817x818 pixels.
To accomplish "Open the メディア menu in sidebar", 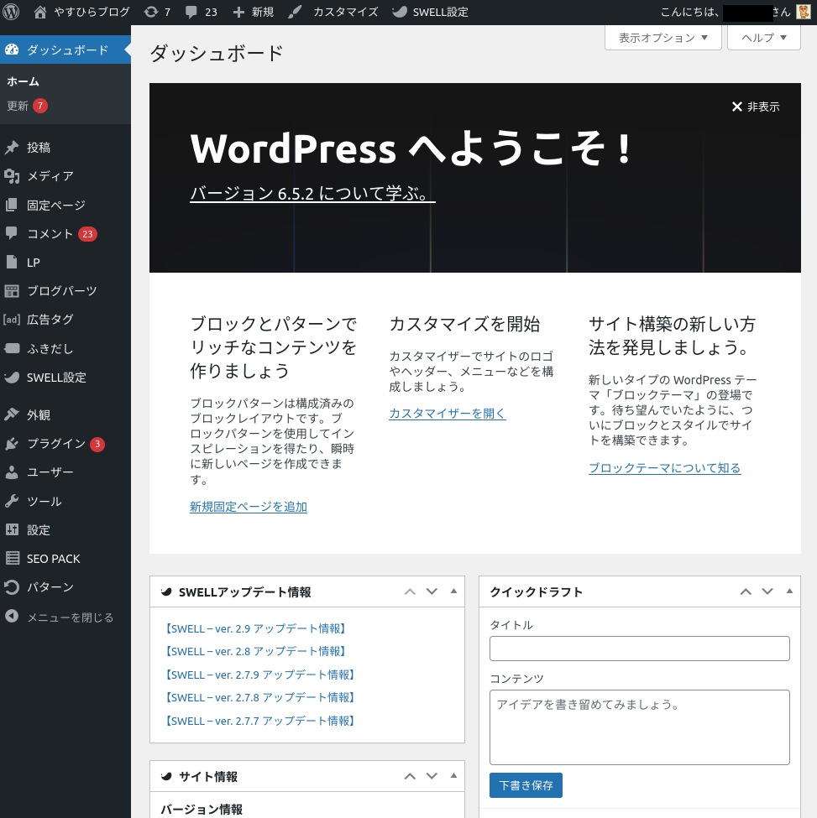I will [x=50, y=176].
